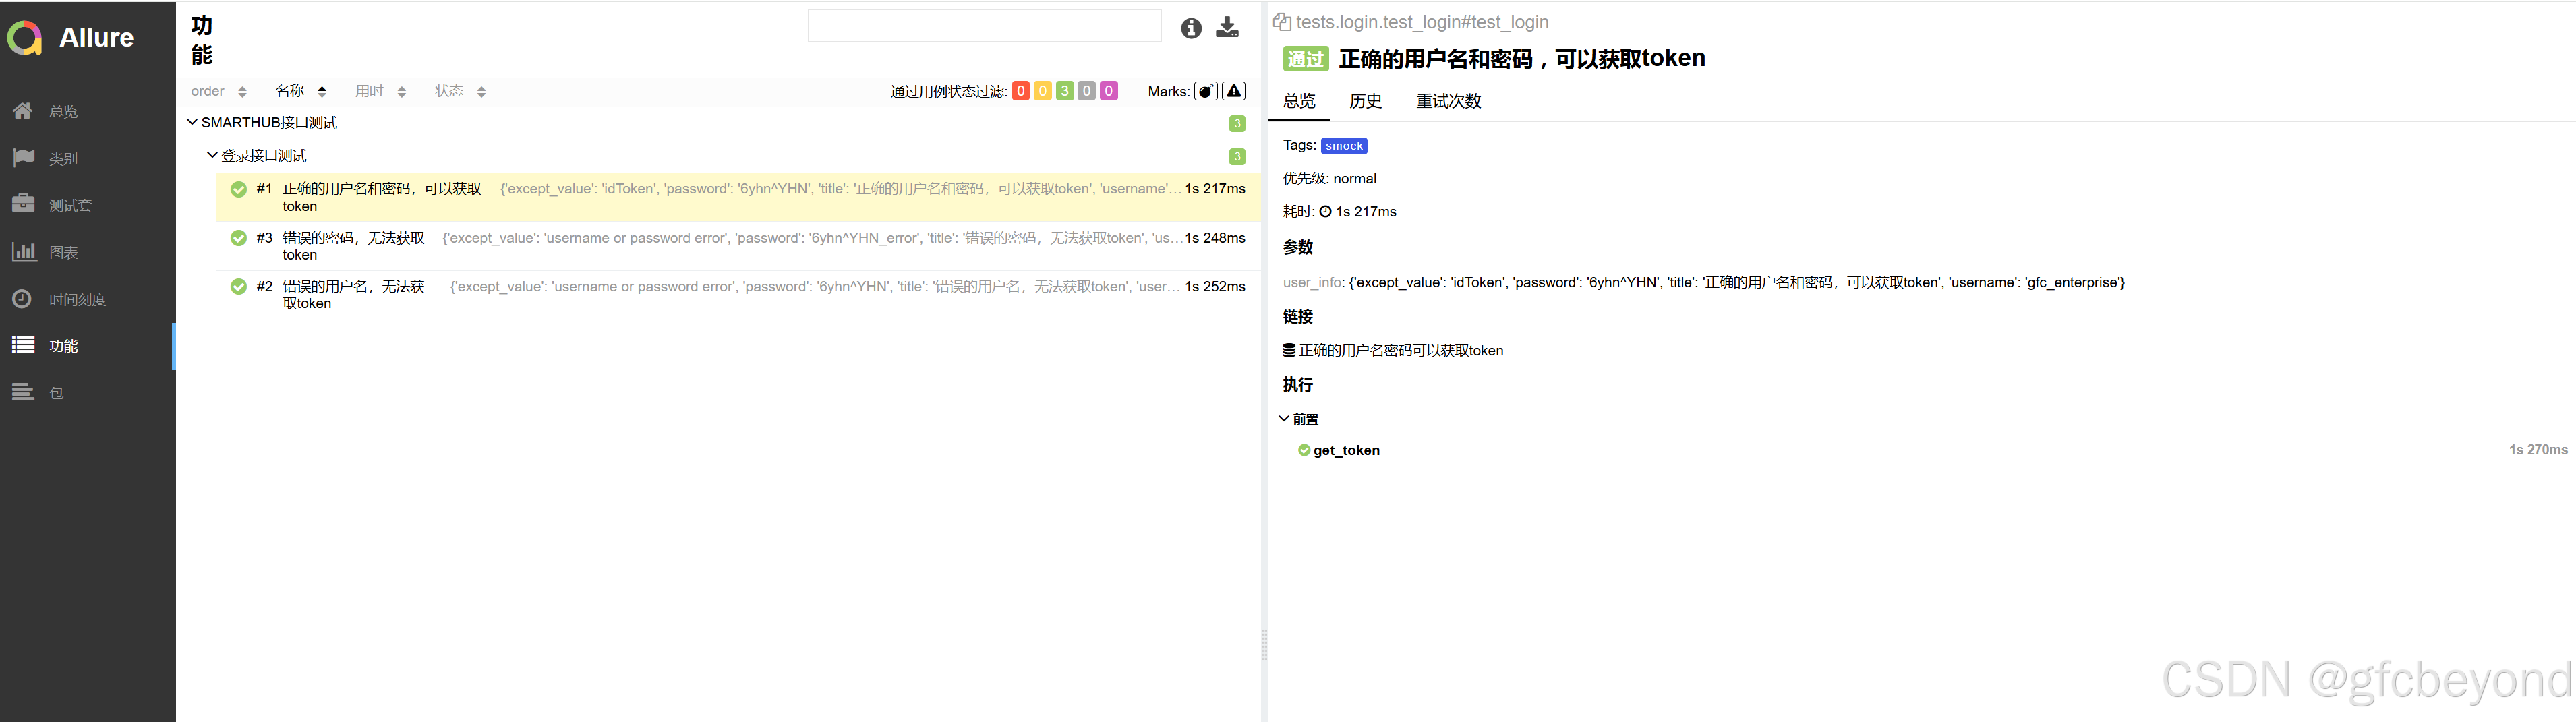Switch to the 总览 tab in details
This screenshot has height=722, width=2576.
pos(1299,101)
